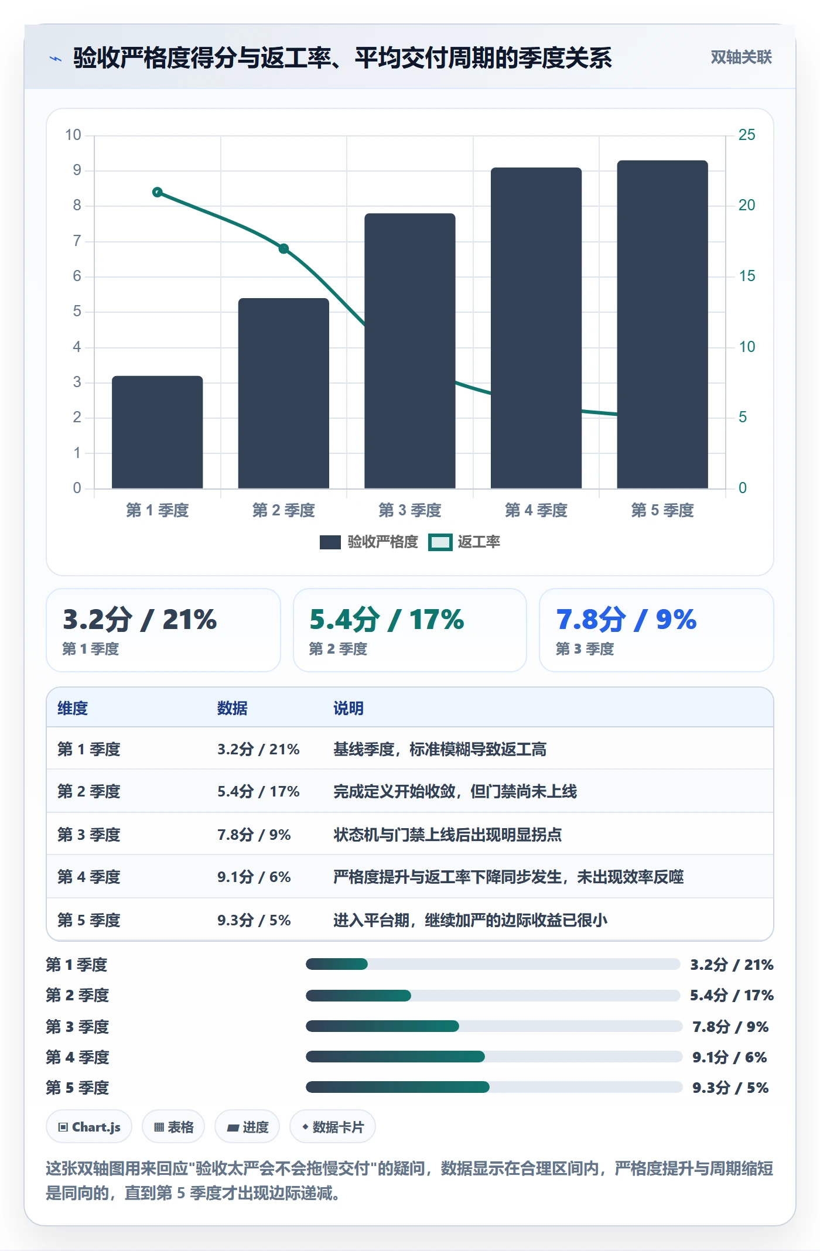Open the 5.4分 / 17% data card
The image size is (820, 1251).
410,630
